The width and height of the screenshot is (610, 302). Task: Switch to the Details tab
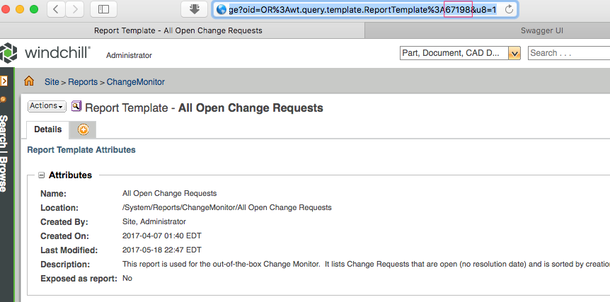[48, 129]
